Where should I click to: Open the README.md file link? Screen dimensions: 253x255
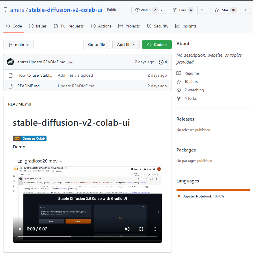coord(28,86)
